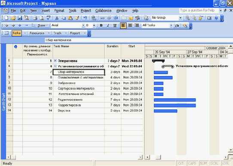Cut selection with the scissors icon
This screenshot has width=233, height=166.
point(57,18)
